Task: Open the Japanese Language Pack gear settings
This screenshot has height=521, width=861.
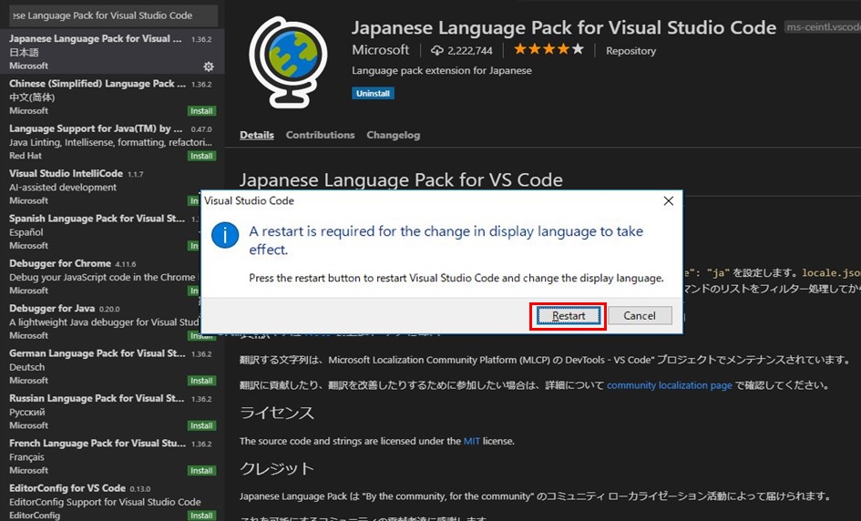Action: pos(209,66)
